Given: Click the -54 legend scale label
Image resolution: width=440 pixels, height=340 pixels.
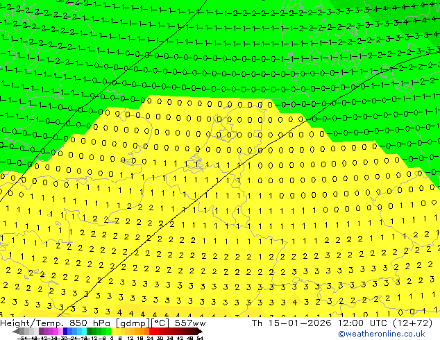Looking at the screenshot, I should pos(22,338).
